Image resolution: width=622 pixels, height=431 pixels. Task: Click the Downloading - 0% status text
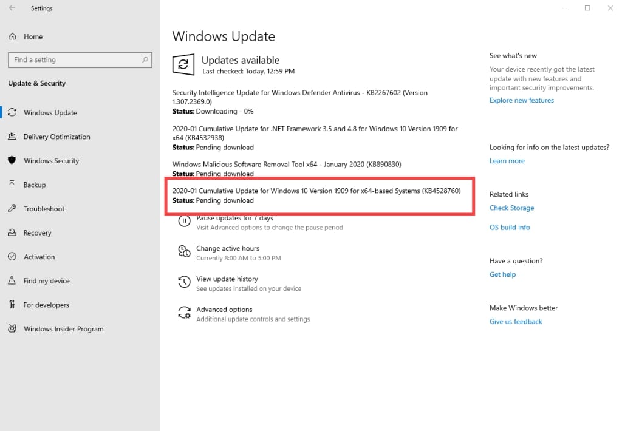point(225,112)
